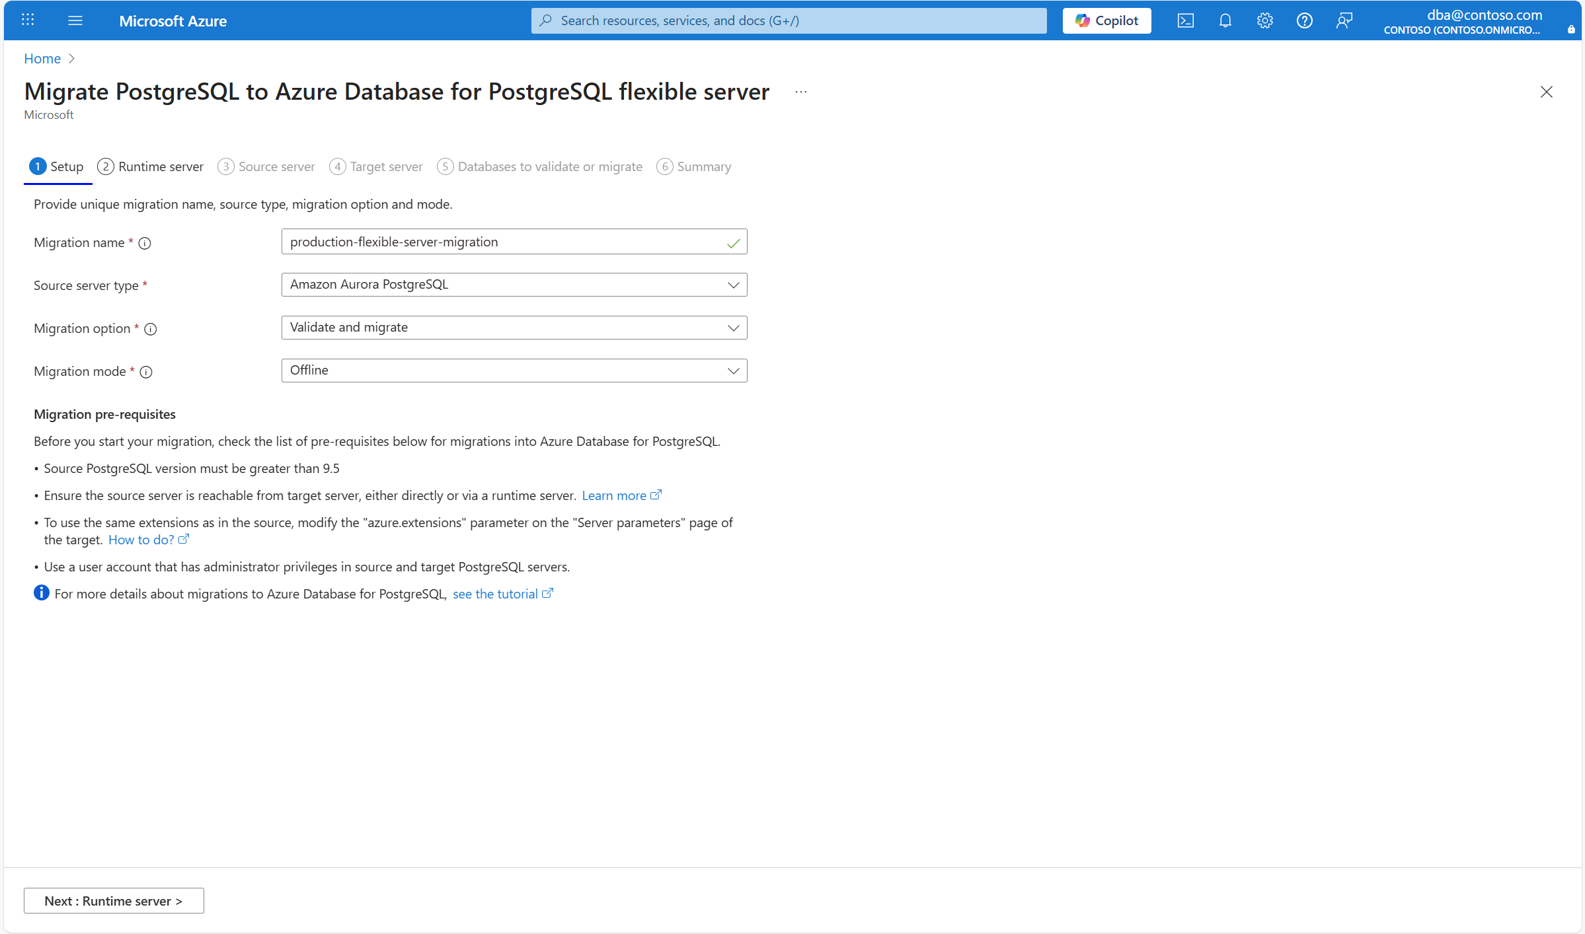Select the Setup tab

coord(57,166)
